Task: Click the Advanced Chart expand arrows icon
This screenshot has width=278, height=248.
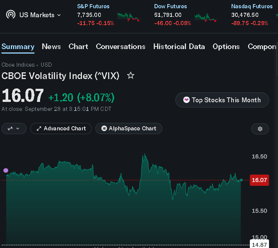Action: click(x=39, y=128)
